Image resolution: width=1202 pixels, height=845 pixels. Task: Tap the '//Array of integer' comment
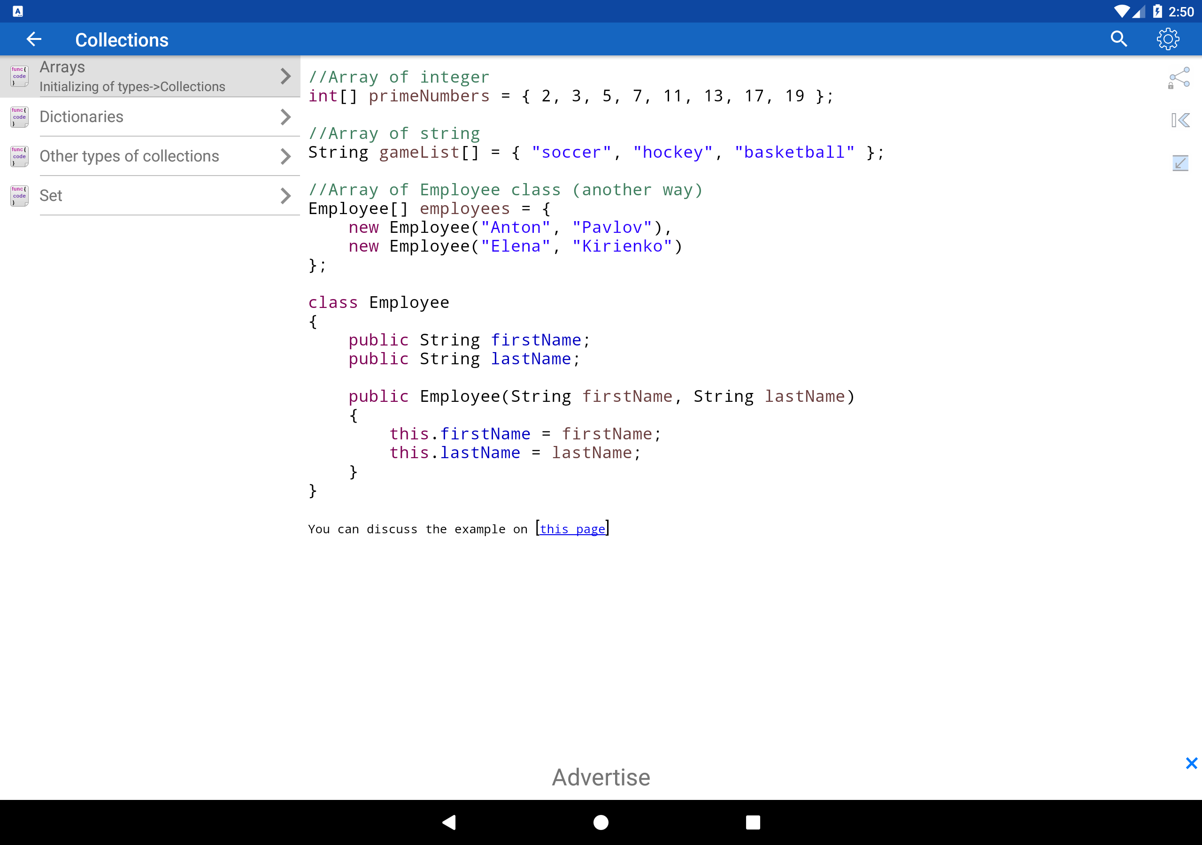pyautogui.click(x=399, y=77)
